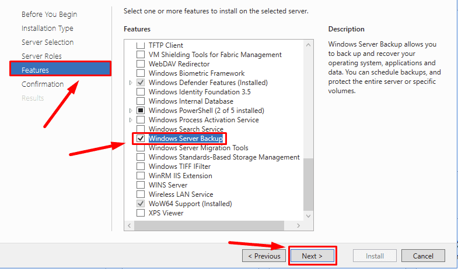458x269 pixels.
Task: Select the WoW64 Support (Installed) row
Action: coord(190,204)
